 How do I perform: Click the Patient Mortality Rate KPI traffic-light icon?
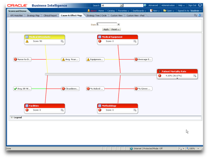[160, 72]
